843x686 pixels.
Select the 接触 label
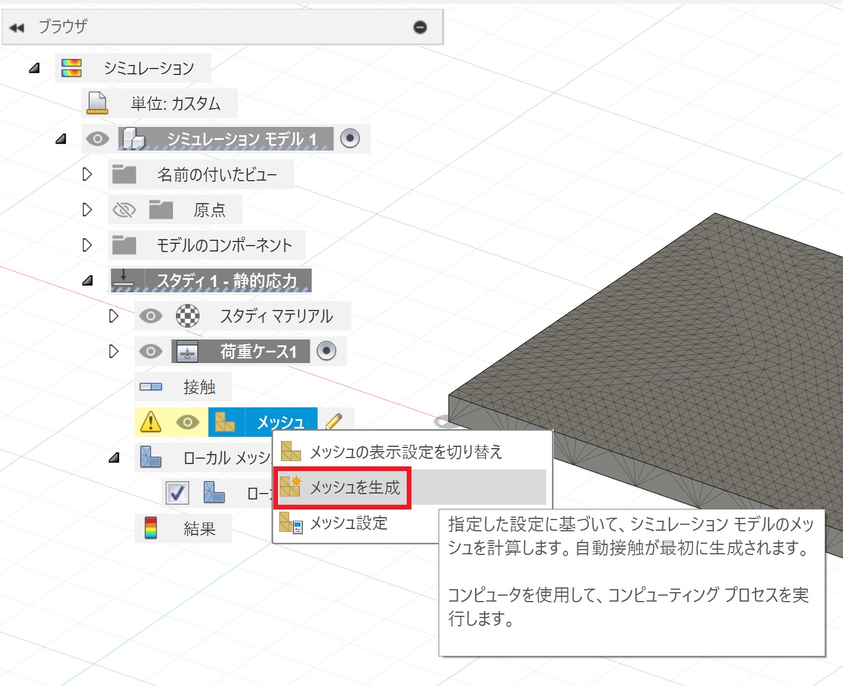[x=200, y=387]
